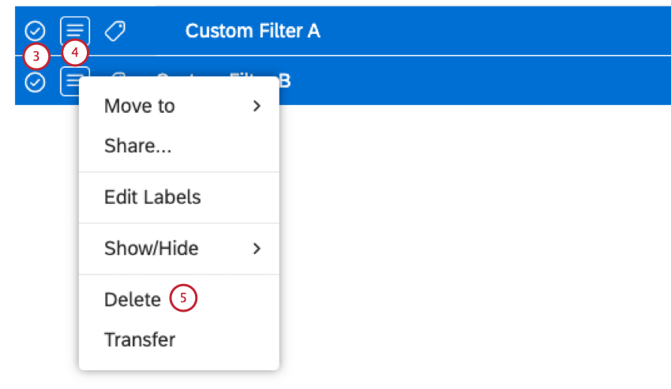Click the tag icon beside Custom Filter A
This screenshot has height=389, width=671.
(x=115, y=31)
